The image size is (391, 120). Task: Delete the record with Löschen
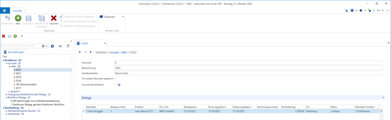coord(54,20)
